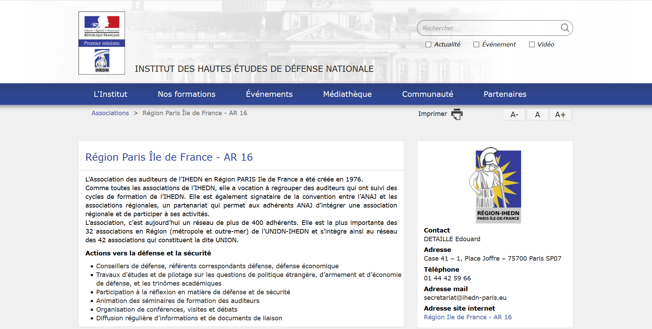652x329 pixels.
Task: Click the search magnifier icon
Action: 565,28
